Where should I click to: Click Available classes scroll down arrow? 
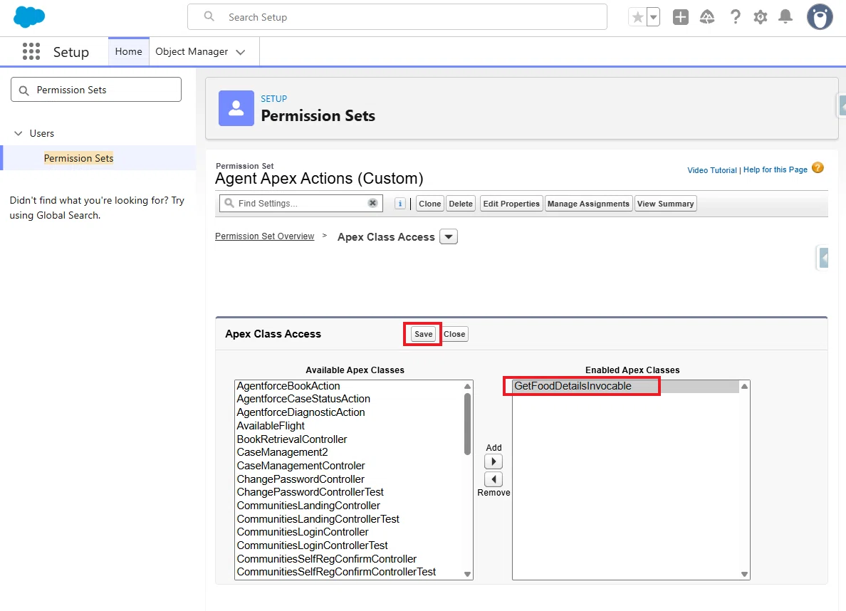pyautogui.click(x=467, y=574)
